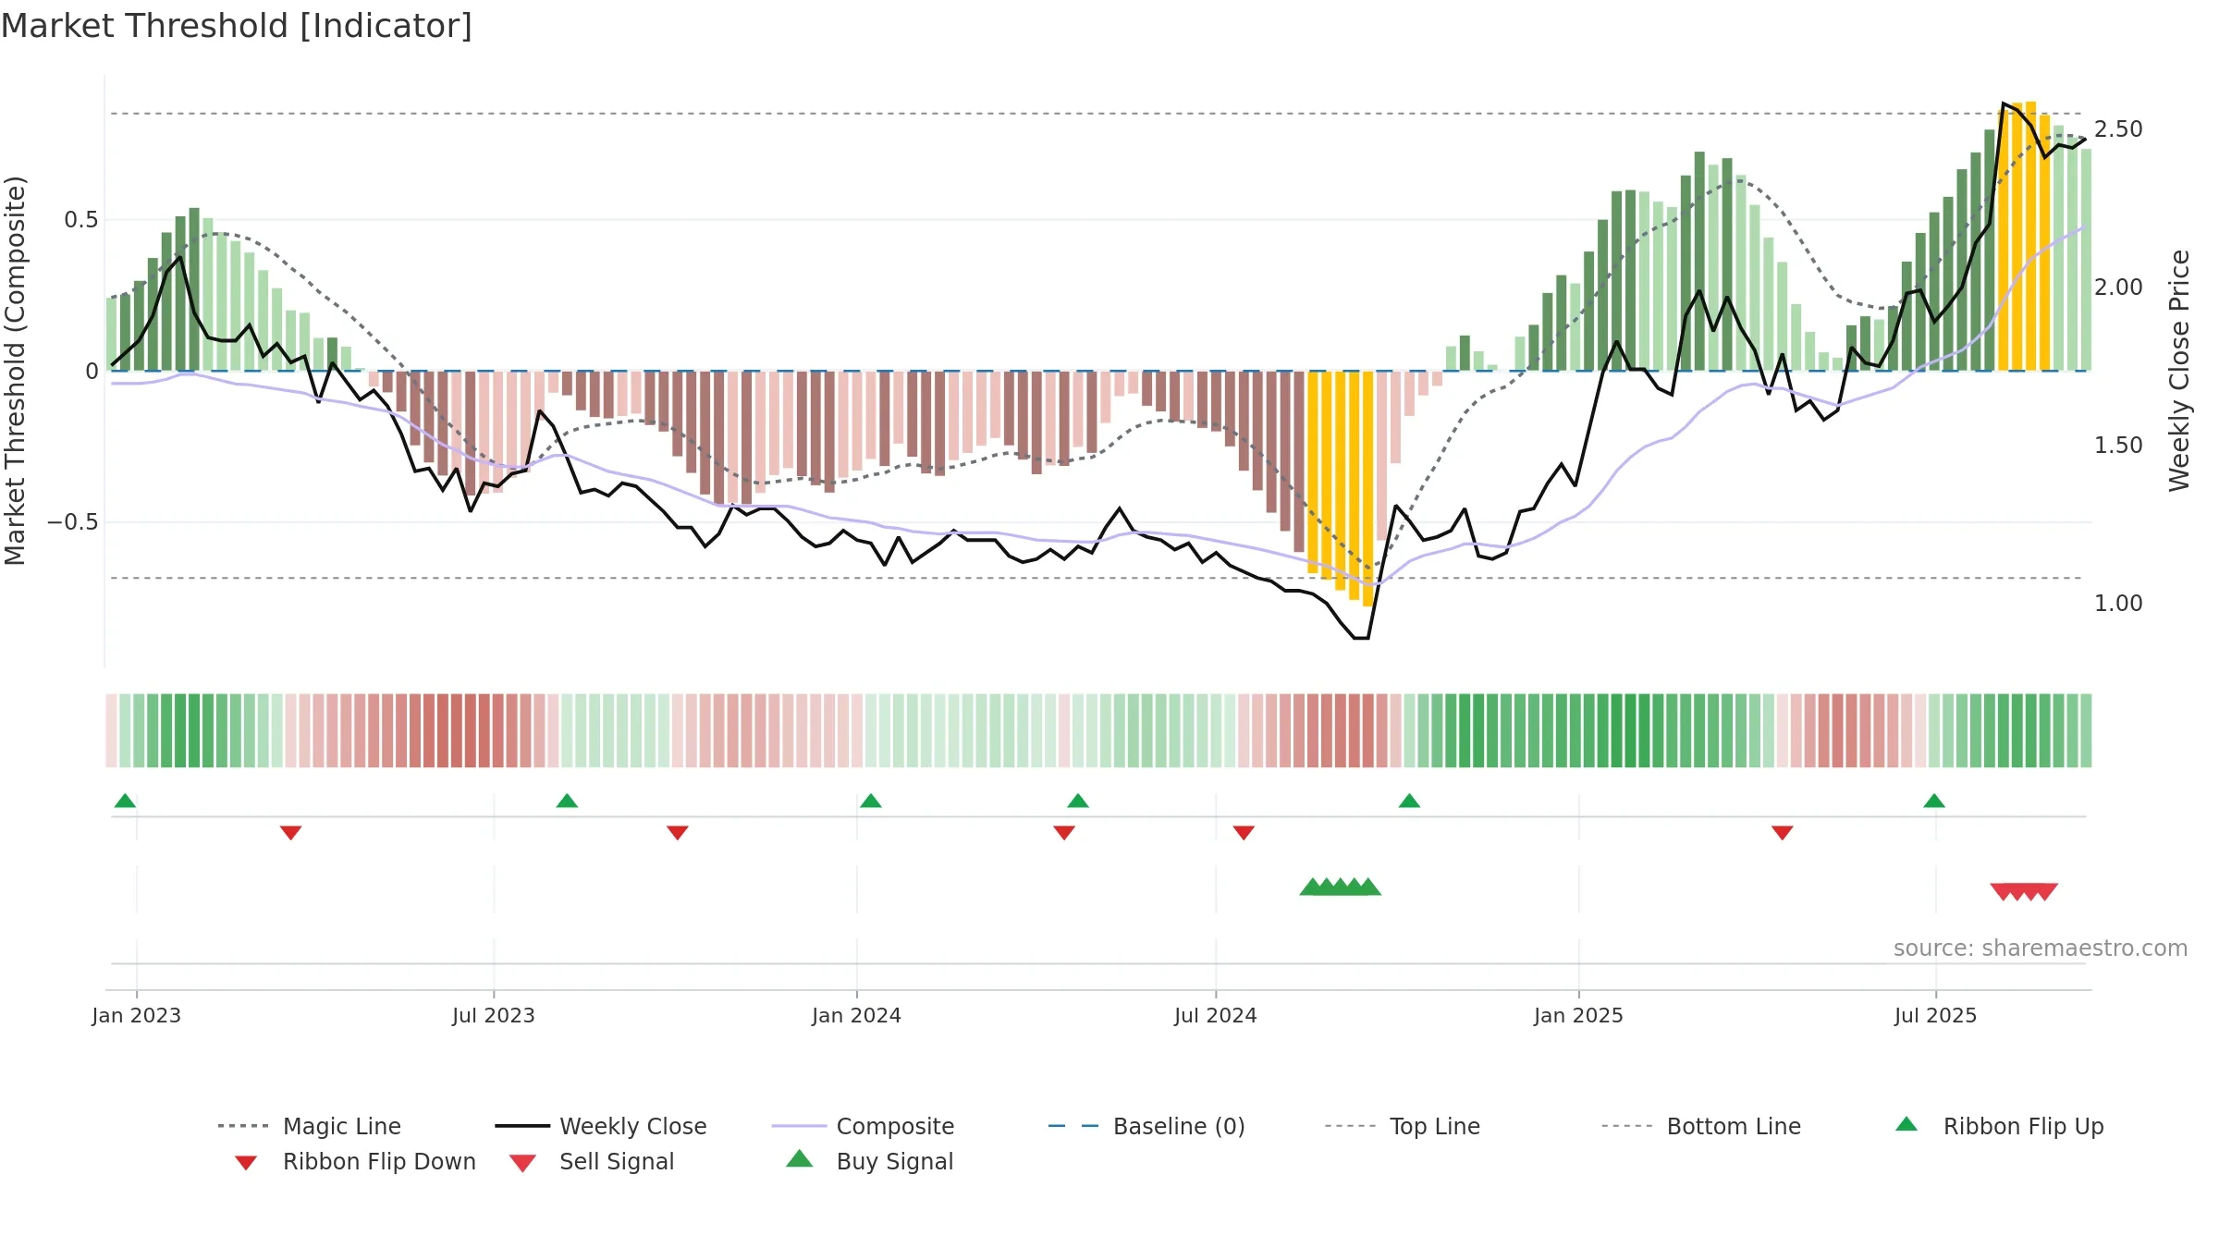The height and width of the screenshot is (1248, 2219).
Task: Toggle the Baseline (0) legend entry
Action: pos(1146,1126)
